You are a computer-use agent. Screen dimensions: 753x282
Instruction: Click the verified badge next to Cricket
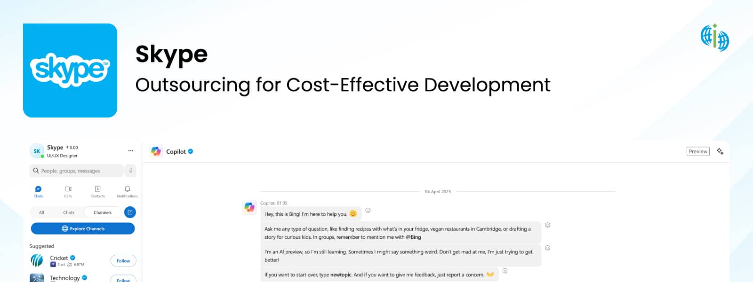[x=73, y=258]
